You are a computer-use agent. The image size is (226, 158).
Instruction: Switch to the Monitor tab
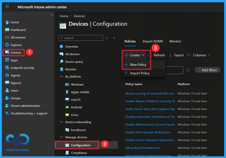tap(175, 41)
